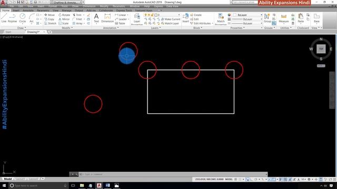Click the Array tool
This screenshot has height=189, width=337.
click(x=77, y=23)
